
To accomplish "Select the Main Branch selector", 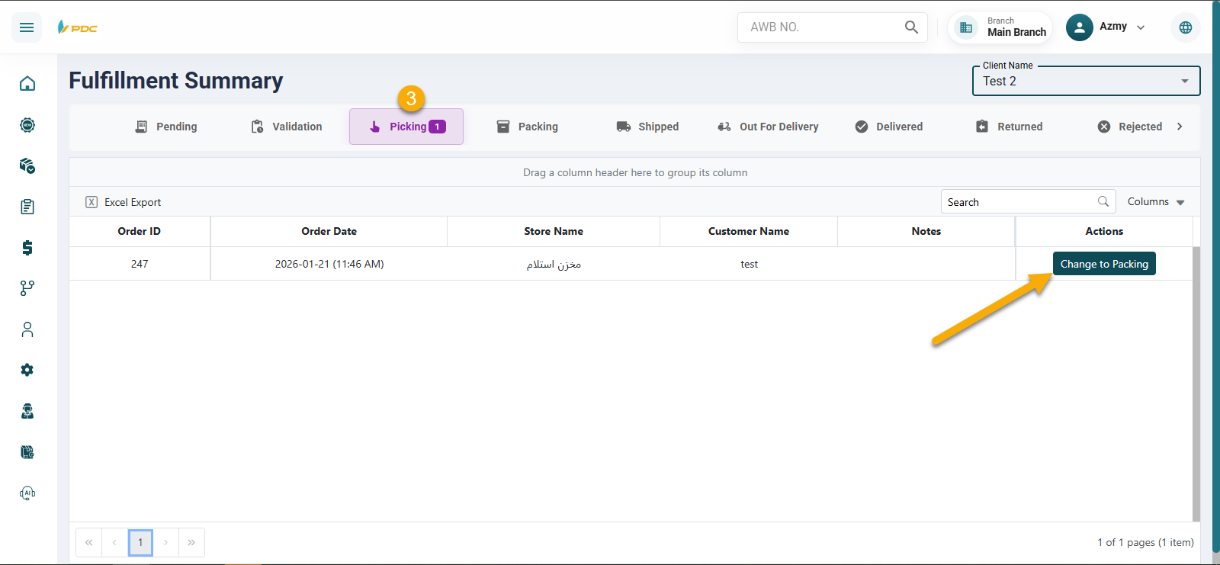I will tap(1000, 27).
